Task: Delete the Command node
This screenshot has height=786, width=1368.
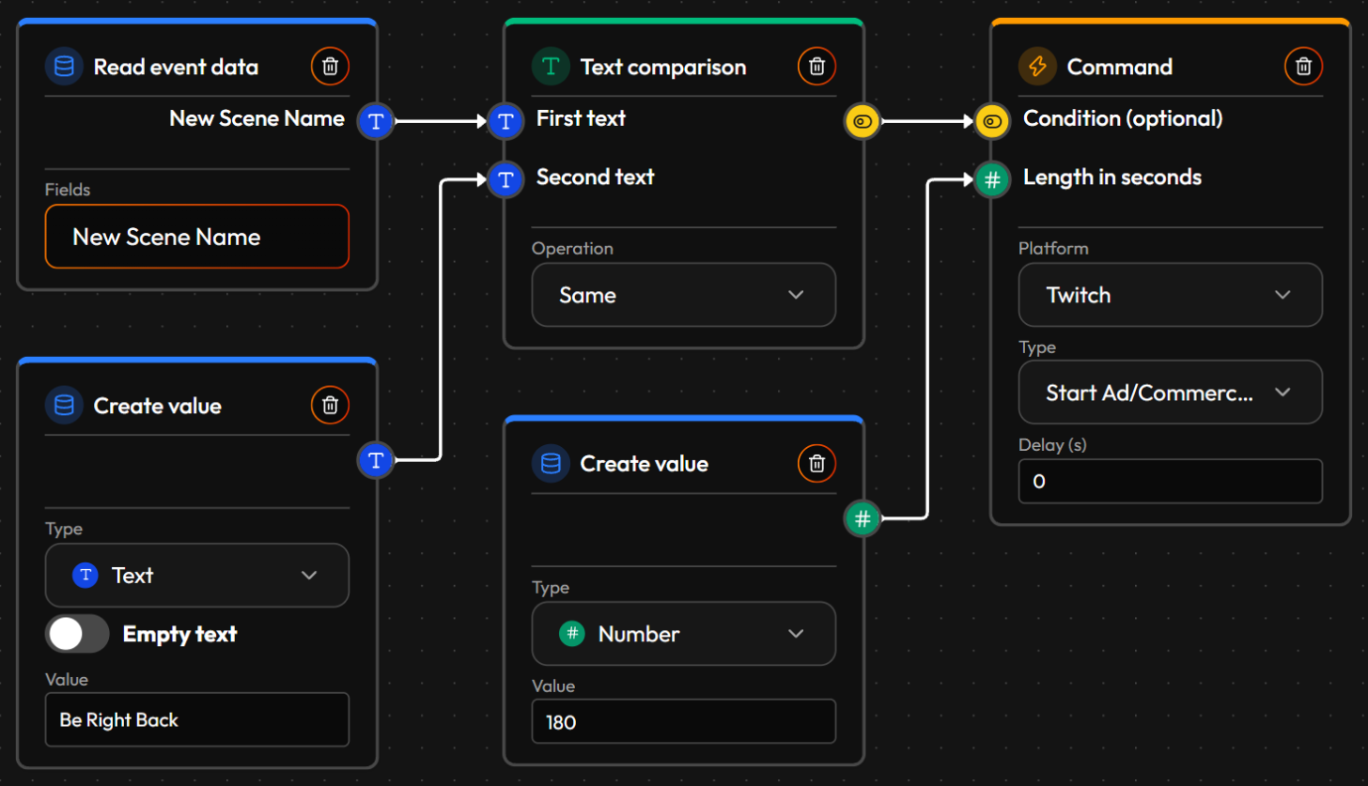Action: pos(1303,67)
